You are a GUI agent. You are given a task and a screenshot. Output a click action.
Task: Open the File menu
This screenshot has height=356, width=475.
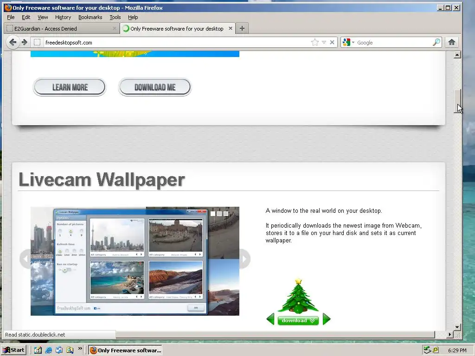11,17
